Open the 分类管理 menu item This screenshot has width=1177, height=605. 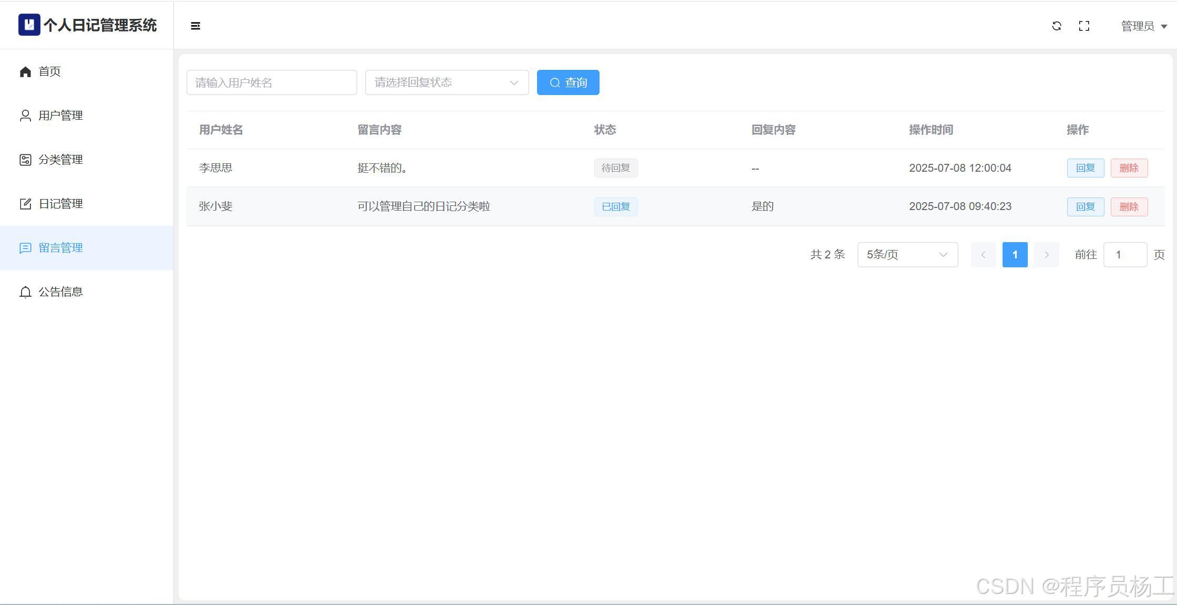(60, 160)
